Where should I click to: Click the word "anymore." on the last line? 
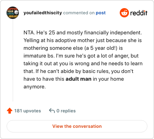coord(35,87)
